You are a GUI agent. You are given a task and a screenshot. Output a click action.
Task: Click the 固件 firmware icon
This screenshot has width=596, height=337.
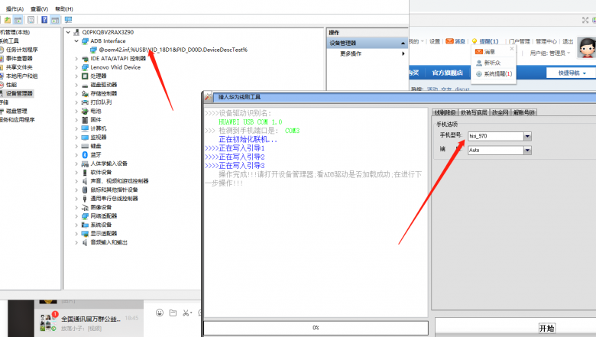pos(85,120)
